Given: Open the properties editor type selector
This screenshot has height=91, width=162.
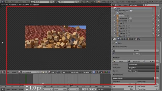Looking at the screenshot, I should click(x=114, y=39).
